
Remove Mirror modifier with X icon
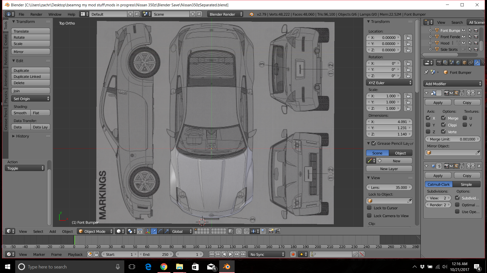[479, 93]
